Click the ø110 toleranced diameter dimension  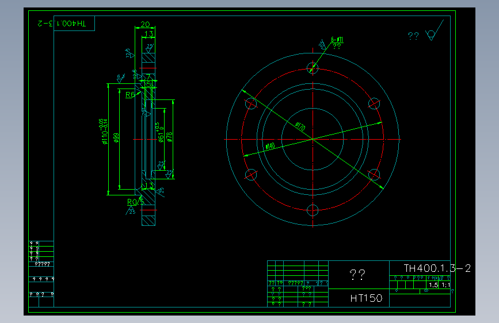coord(104,131)
